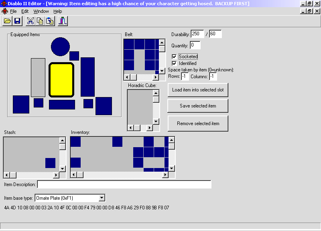
Task: Click Stash scroll down arrow
Action: coord(63,169)
